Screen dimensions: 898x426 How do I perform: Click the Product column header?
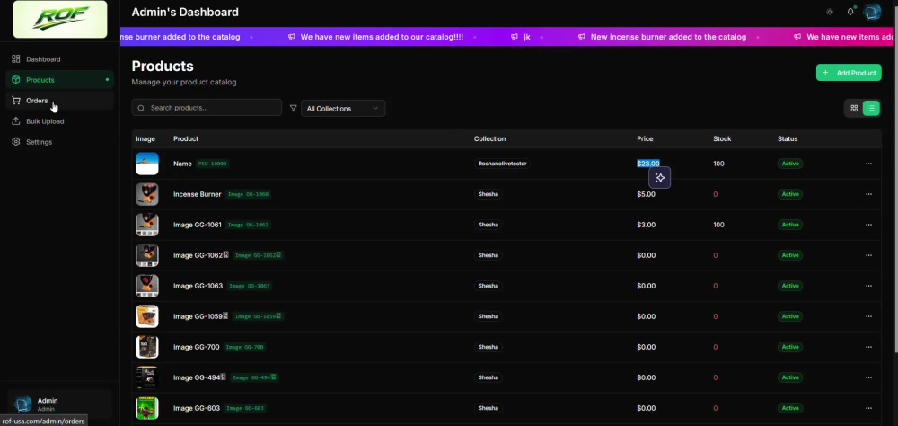tap(186, 138)
